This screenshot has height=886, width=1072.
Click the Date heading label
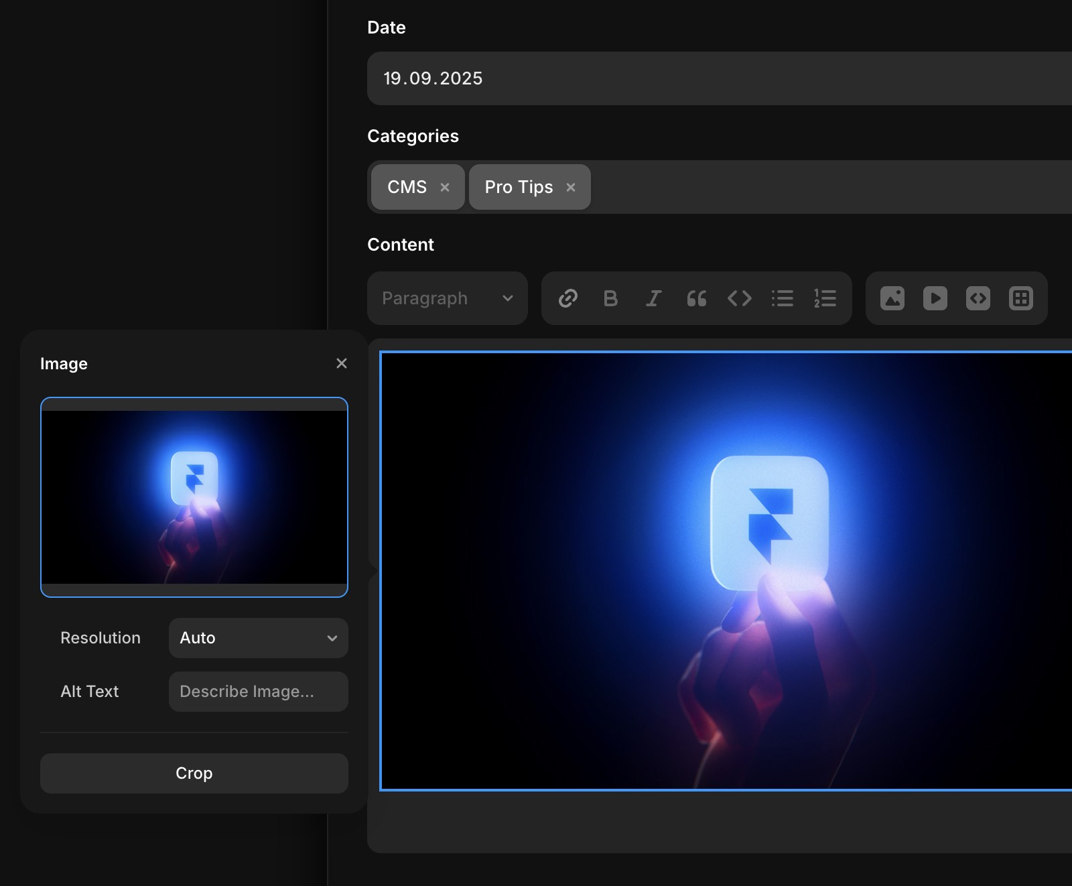(x=387, y=27)
